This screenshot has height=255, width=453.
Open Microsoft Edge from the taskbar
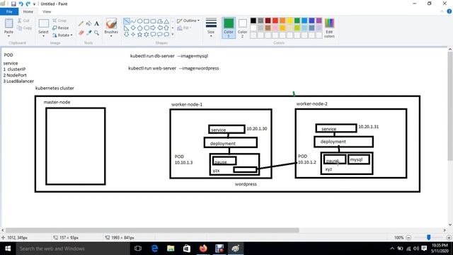[154, 249]
